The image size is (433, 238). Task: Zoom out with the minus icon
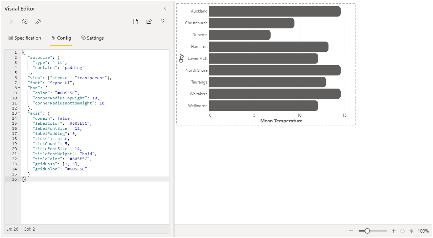351,231
